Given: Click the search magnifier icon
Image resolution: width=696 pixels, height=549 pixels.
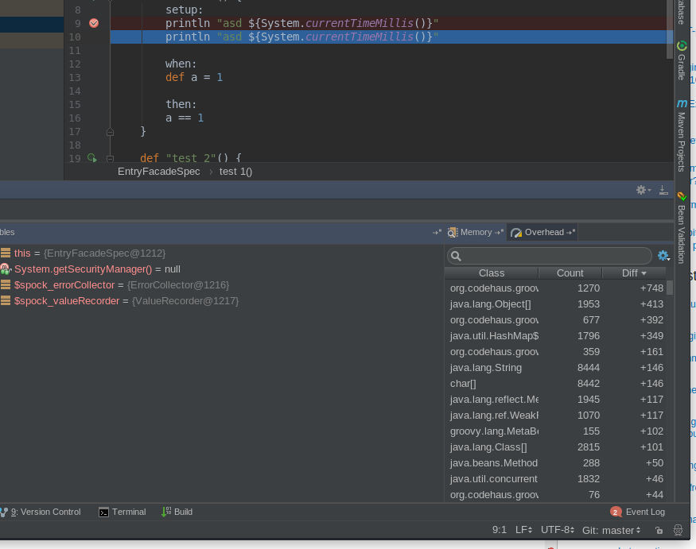Looking at the screenshot, I should (456, 256).
